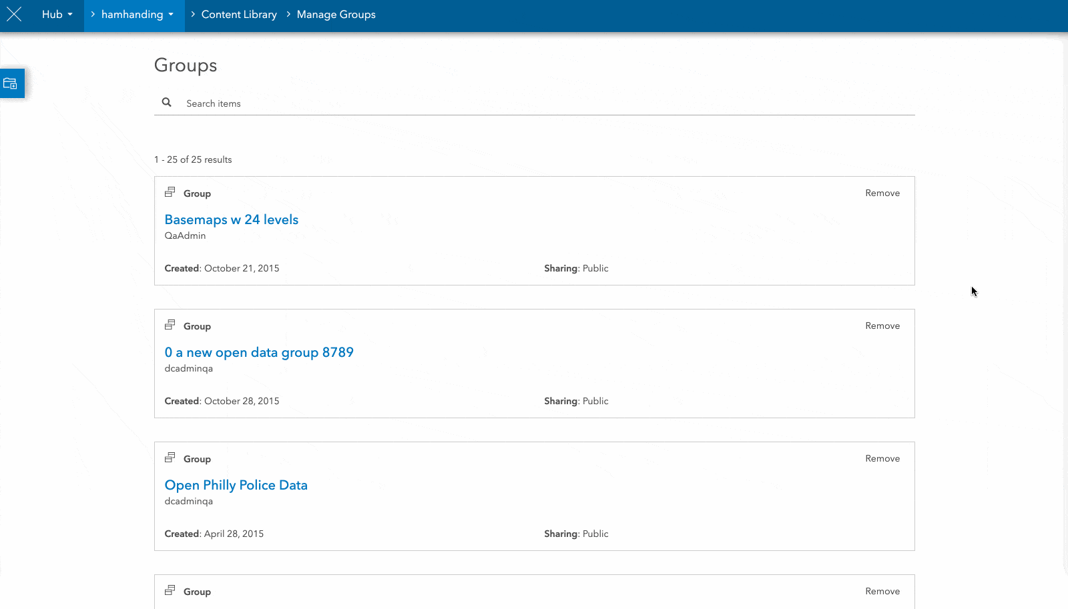Remove the group in the bottom card
Viewport: 1068px width, 609px height.
pos(882,591)
